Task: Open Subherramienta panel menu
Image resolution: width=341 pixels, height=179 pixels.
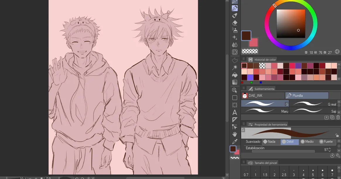Action: 244,88
